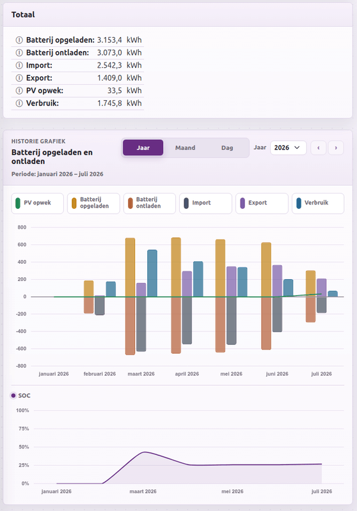Image resolution: width=357 pixels, height=511 pixels.
Task: Toggle Verbruik legend button
Action: 318,203
